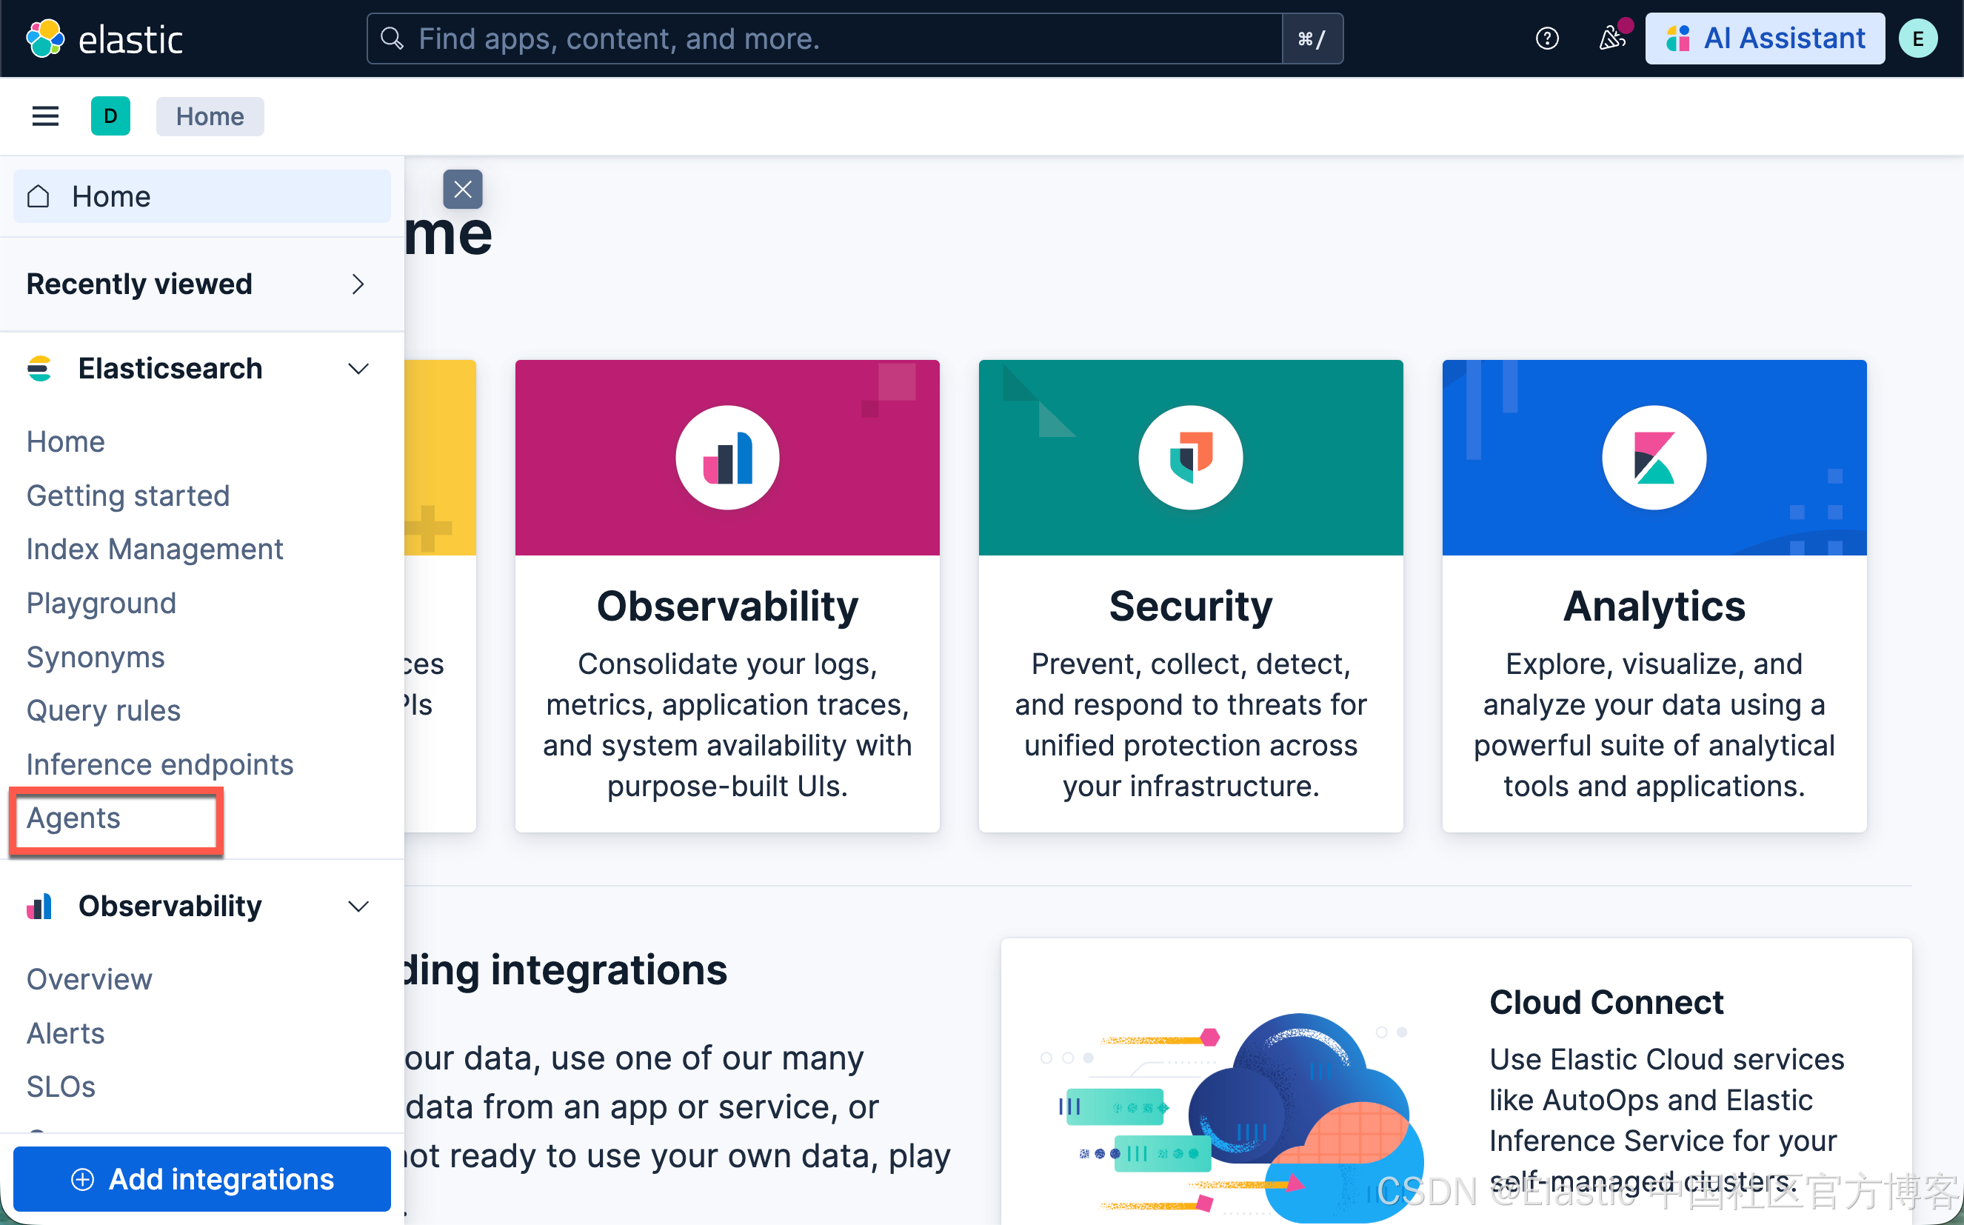Click the Analytics card Kibana icon

click(x=1654, y=458)
